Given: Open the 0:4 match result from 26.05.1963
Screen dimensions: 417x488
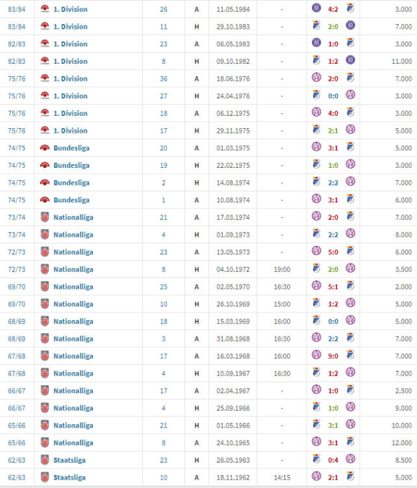Looking at the screenshot, I should [333, 460].
